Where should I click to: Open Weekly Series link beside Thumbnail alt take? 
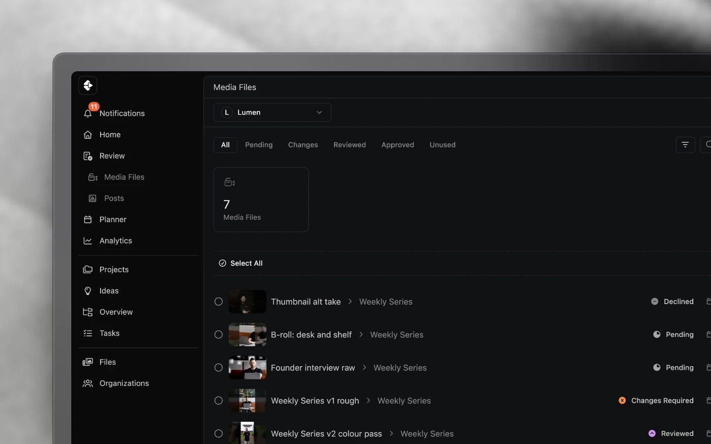(x=386, y=302)
